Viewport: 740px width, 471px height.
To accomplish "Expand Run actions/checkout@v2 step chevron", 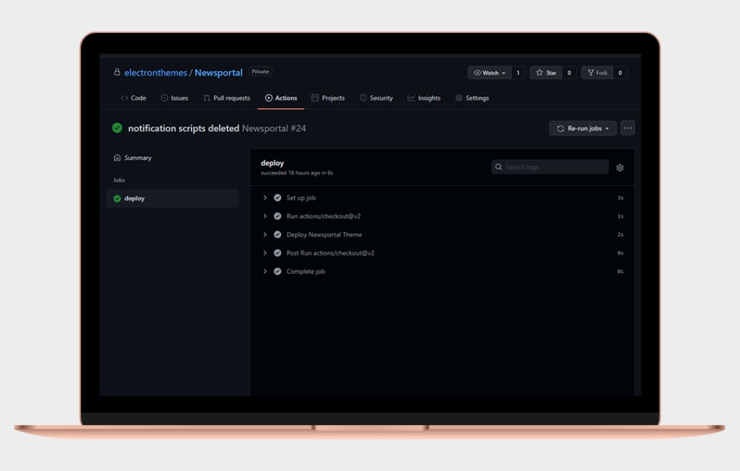I will [265, 216].
